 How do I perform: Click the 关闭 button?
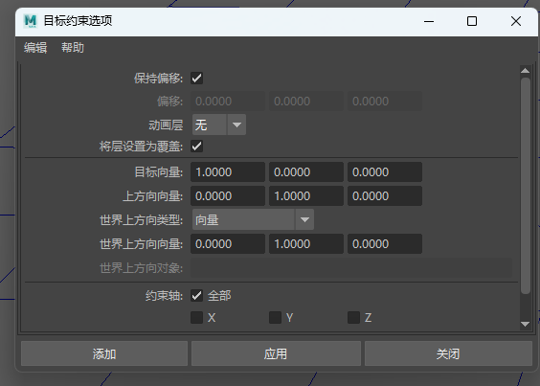(448, 353)
